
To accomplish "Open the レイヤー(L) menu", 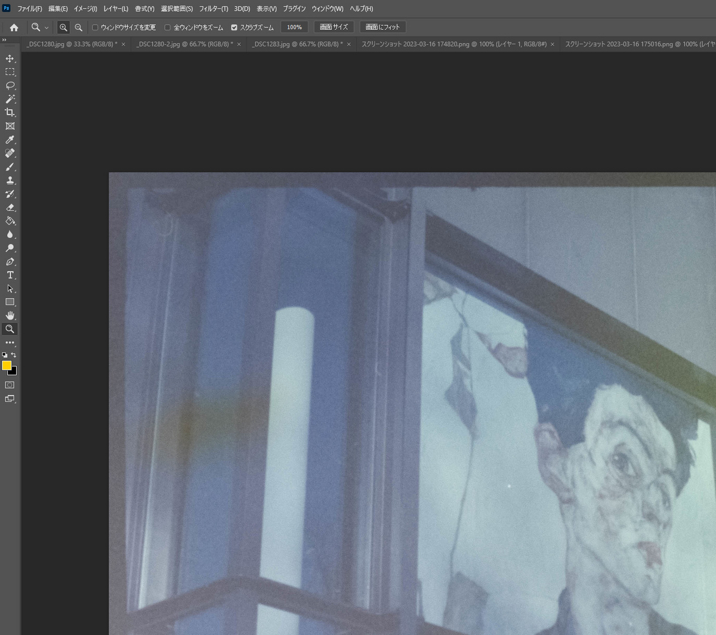I will tap(116, 9).
